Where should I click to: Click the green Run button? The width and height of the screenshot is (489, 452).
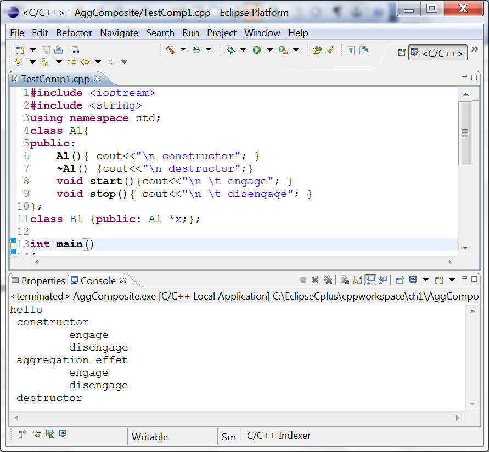point(257,49)
